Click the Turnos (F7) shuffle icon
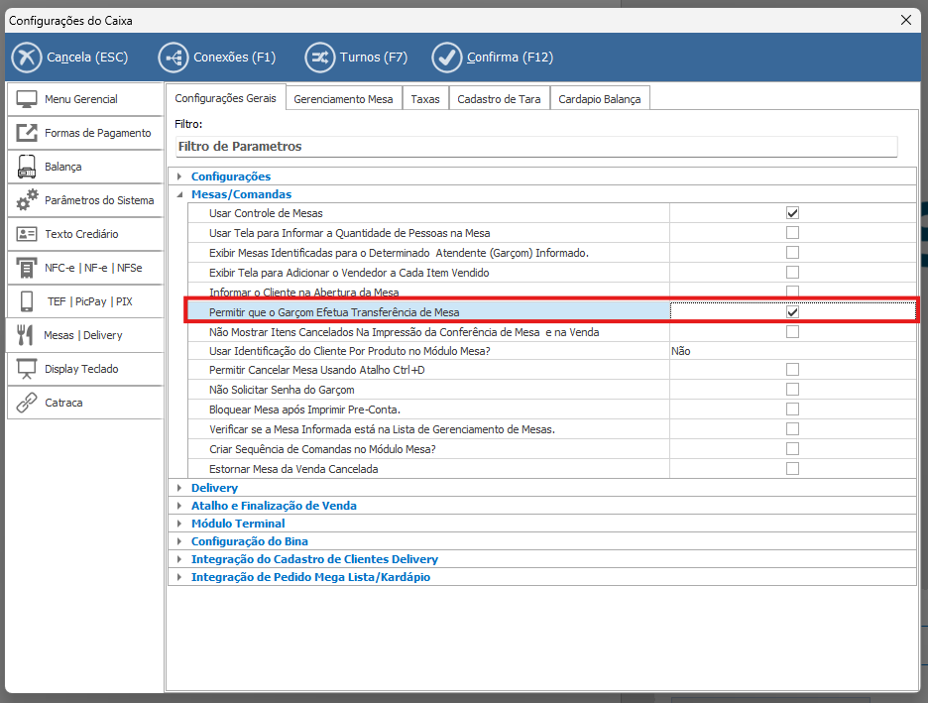The height and width of the screenshot is (703, 928). [x=319, y=58]
